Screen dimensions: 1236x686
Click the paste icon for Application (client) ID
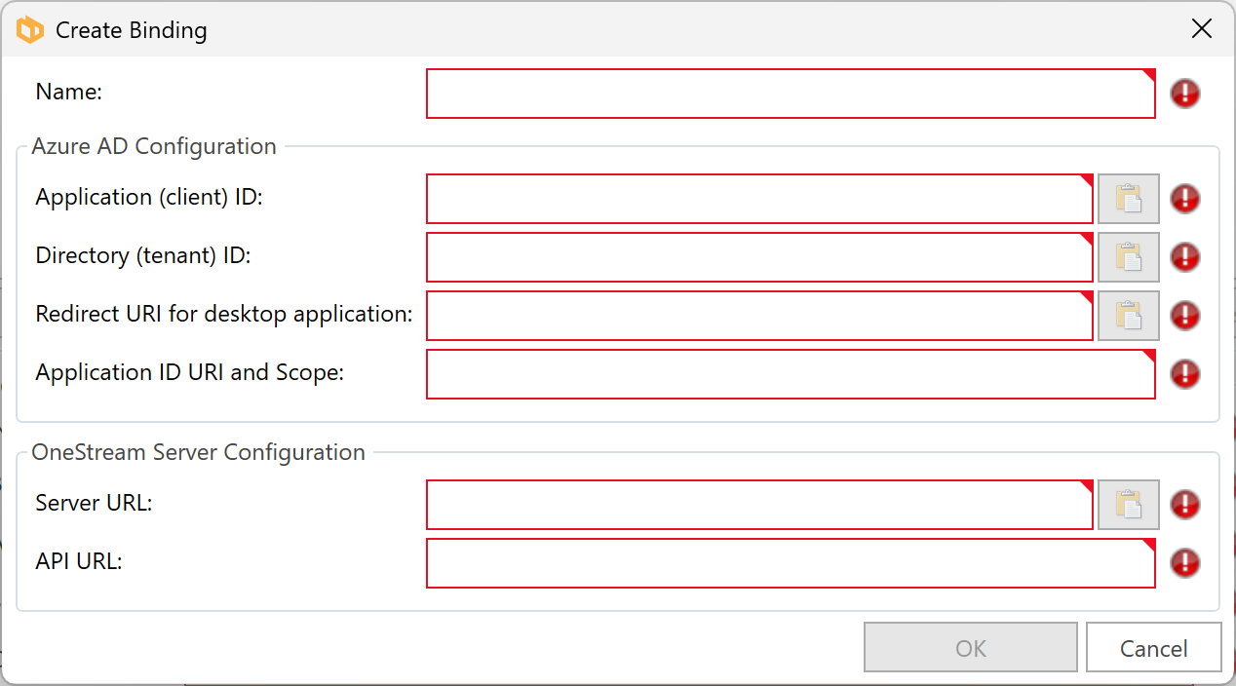[x=1129, y=199]
